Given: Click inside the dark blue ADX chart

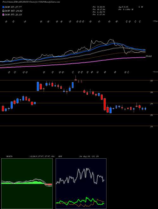Looking at the screenshot, I should coord(81,184).
